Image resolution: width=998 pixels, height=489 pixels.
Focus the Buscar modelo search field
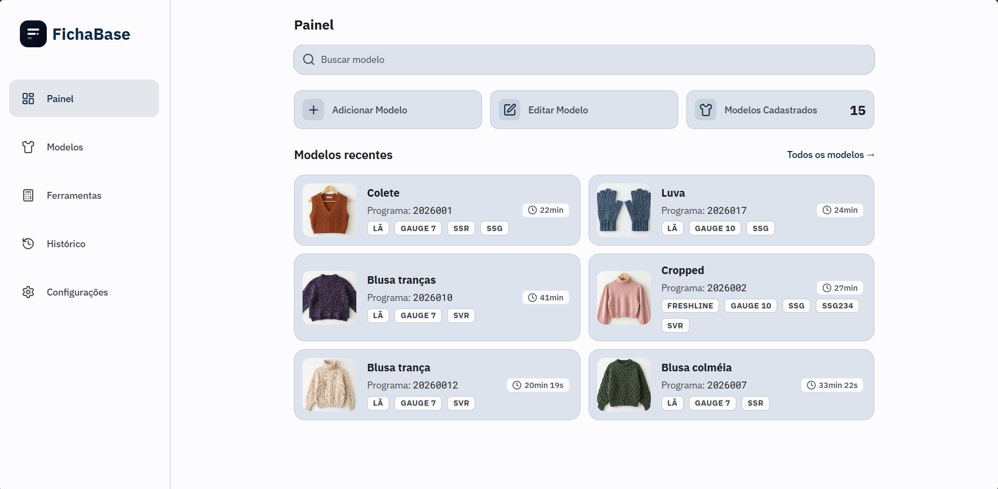584,60
